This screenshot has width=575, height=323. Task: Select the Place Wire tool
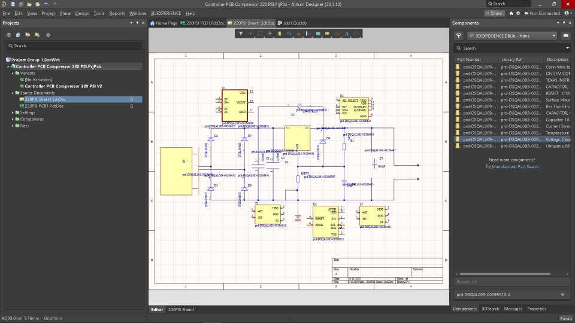(289, 33)
